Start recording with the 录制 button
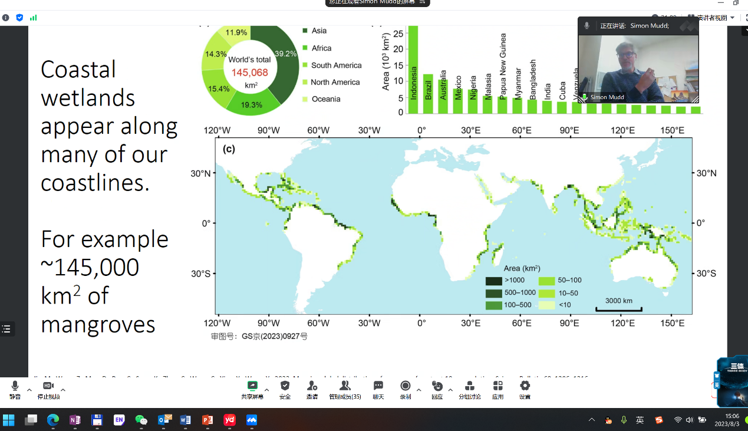This screenshot has width=748, height=431. click(x=406, y=386)
